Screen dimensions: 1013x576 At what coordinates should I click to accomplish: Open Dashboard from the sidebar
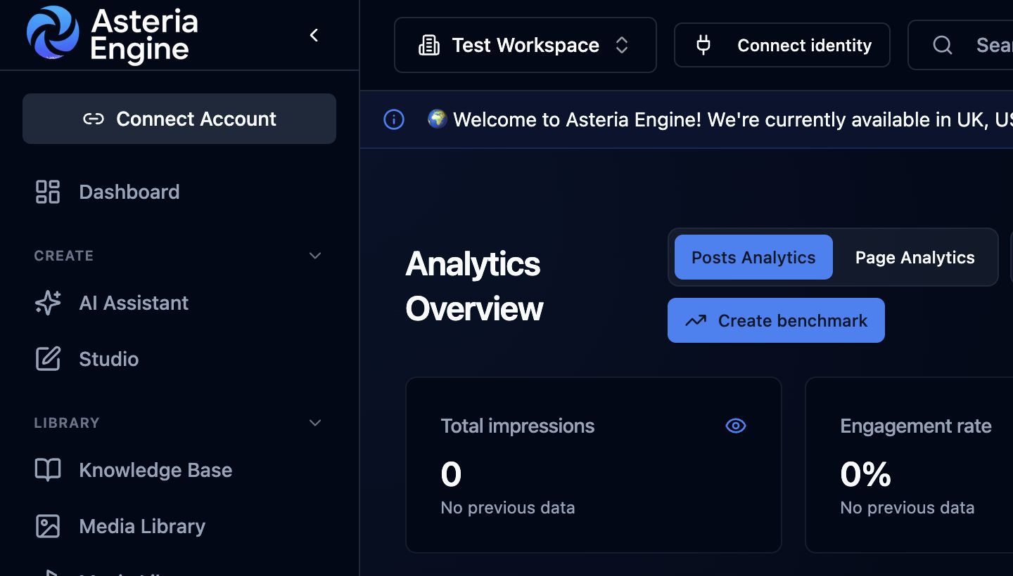click(x=179, y=192)
